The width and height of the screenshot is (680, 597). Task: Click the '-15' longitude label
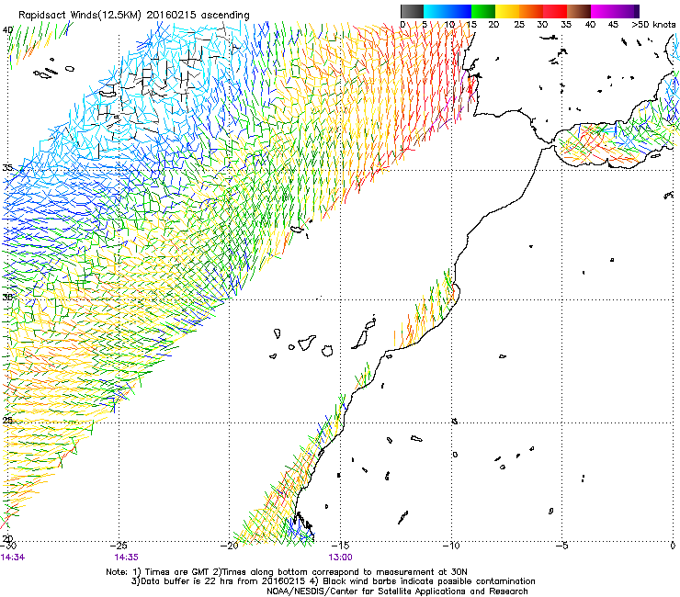pyautogui.click(x=340, y=546)
